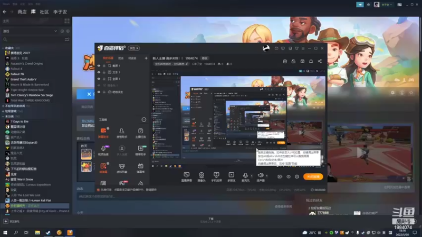Open Steam game settings gear icon
Image resolution: width=422 pixels, height=237 pixels.
[x=392, y=93]
